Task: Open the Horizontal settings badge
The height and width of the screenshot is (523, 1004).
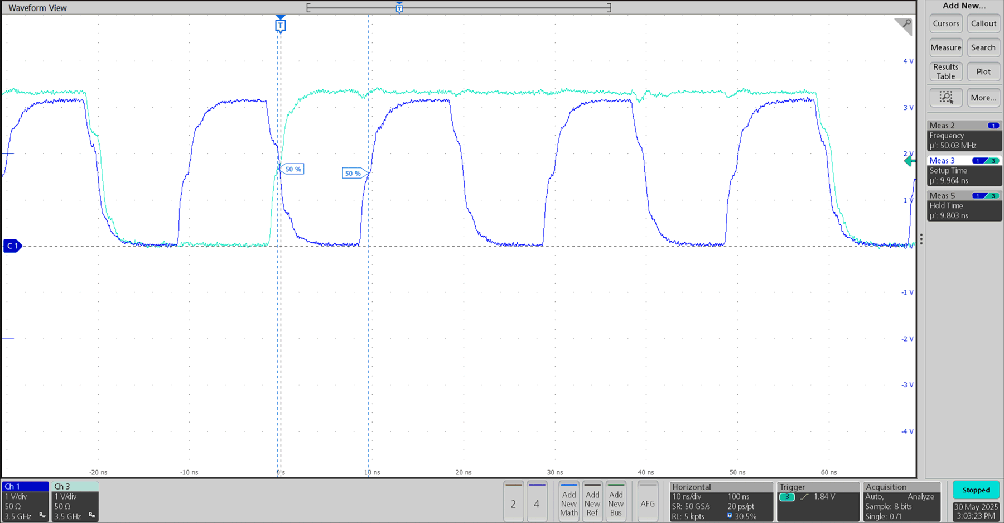Action: pos(721,501)
